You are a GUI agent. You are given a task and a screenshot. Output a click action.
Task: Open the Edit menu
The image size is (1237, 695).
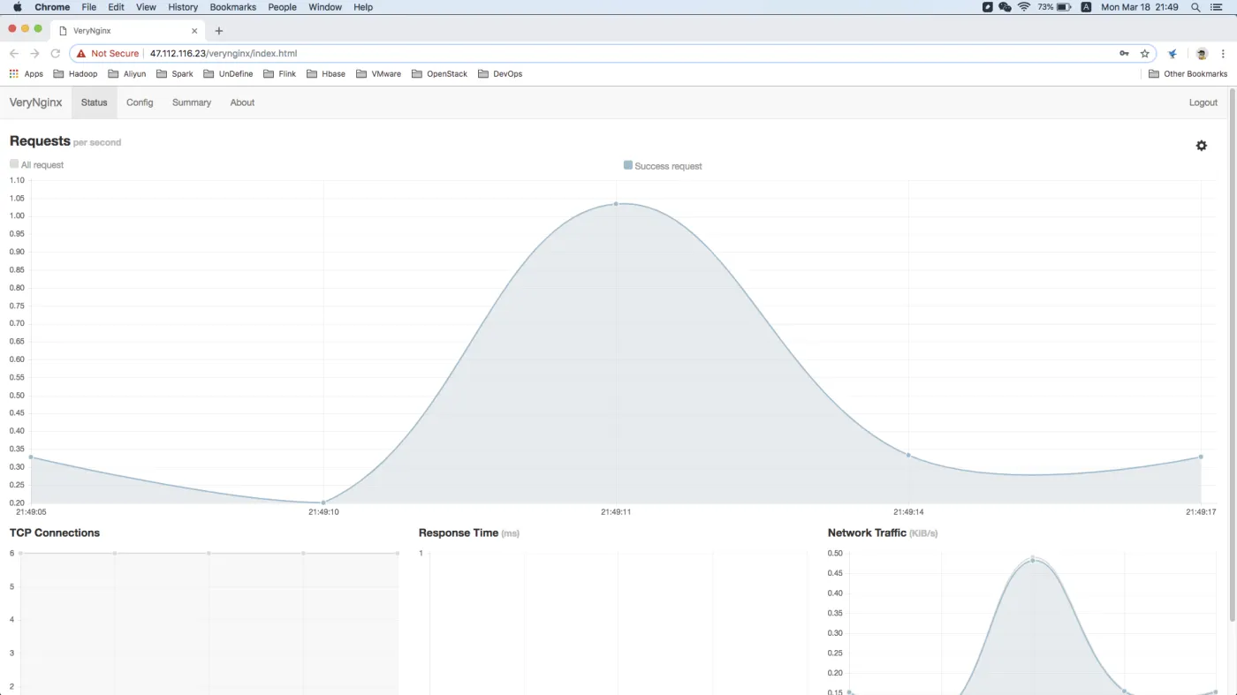116,7
